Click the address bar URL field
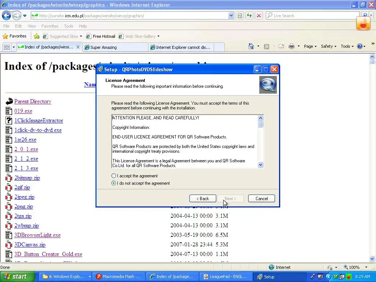 130,16
